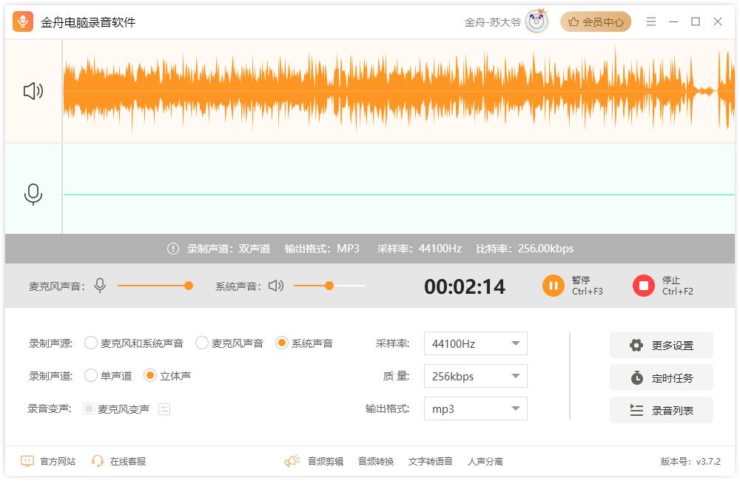Click the microphone volume icon
This screenshot has width=740, height=481.
(x=100, y=286)
